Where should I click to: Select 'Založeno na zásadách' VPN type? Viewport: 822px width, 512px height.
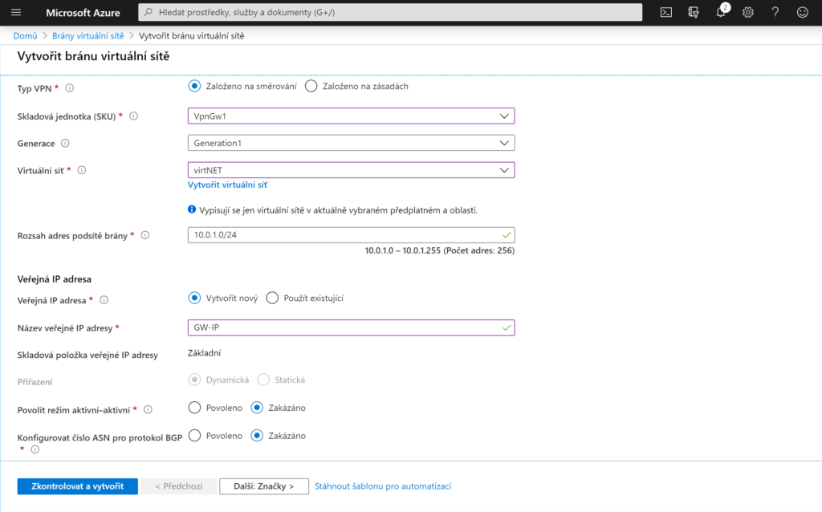(x=311, y=86)
